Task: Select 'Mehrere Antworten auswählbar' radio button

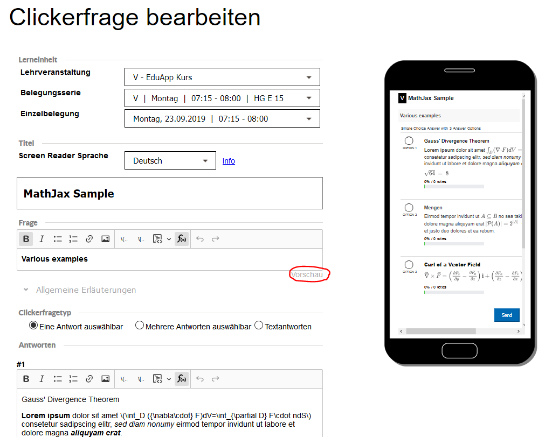Action: pos(140,326)
